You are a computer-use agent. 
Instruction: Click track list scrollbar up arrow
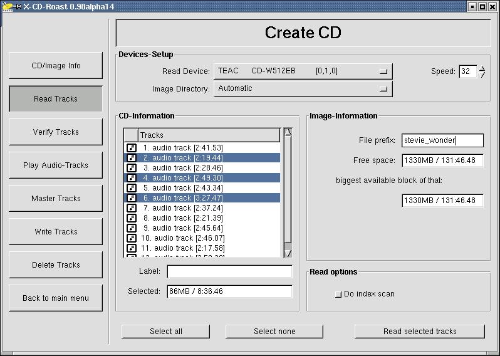(x=288, y=132)
